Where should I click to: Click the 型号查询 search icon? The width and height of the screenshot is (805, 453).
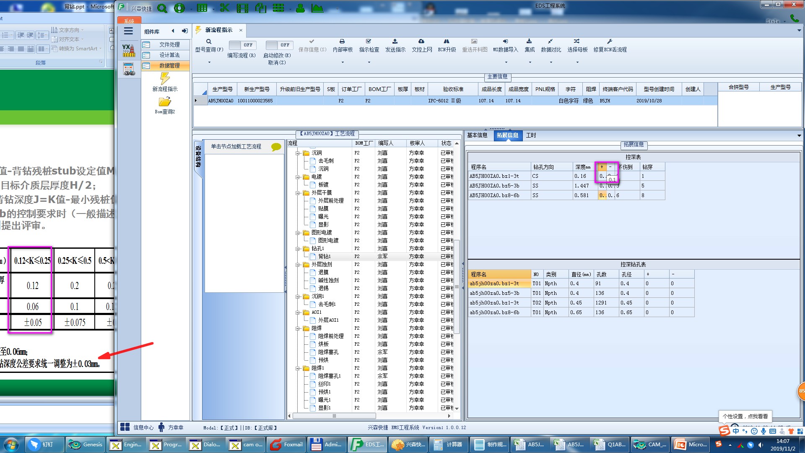pyautogui.click(x=208, y=42)
